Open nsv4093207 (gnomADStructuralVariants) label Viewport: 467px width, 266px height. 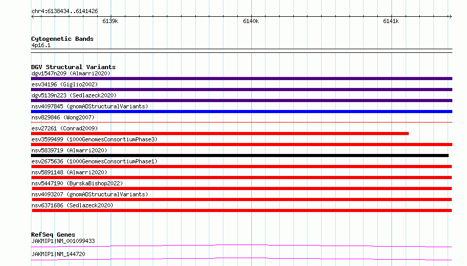(90, 194)
